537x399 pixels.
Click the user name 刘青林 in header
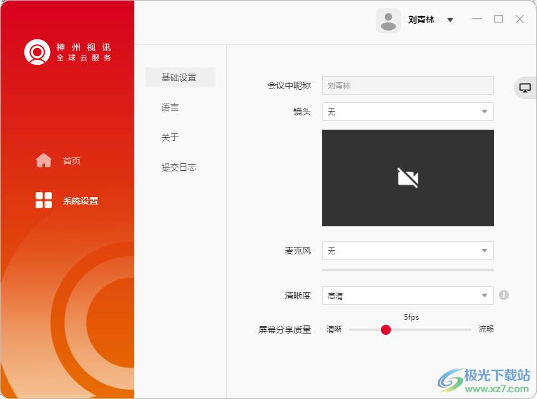421,20
